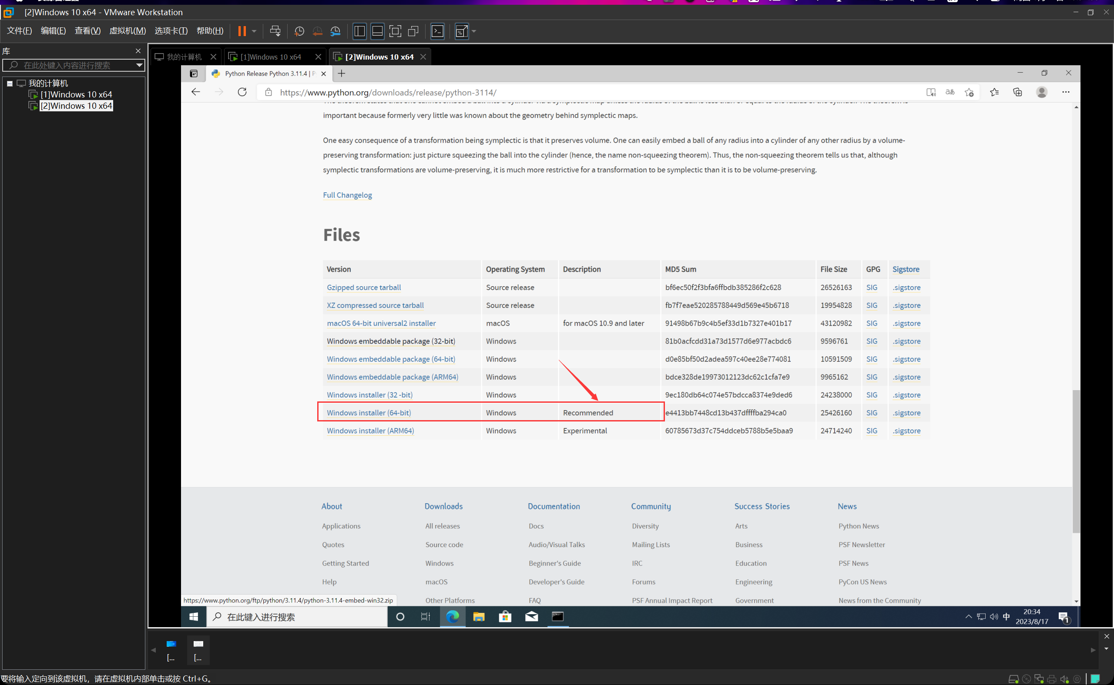Open Edge settings and more menu
1114x685 pixels.
[1066, 92]
